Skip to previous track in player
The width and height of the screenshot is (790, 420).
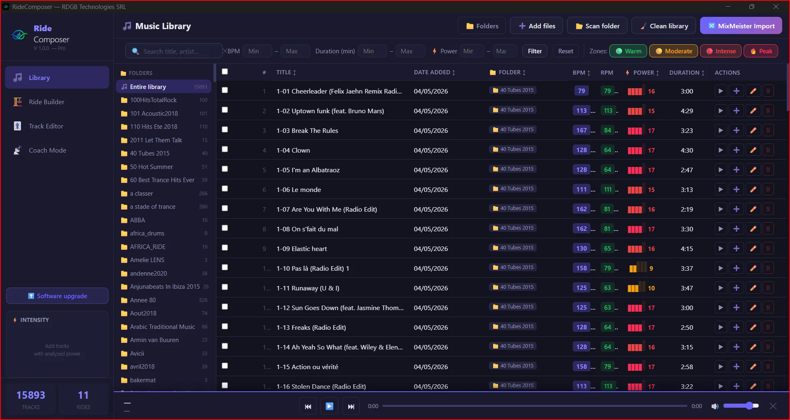[308, 406]
